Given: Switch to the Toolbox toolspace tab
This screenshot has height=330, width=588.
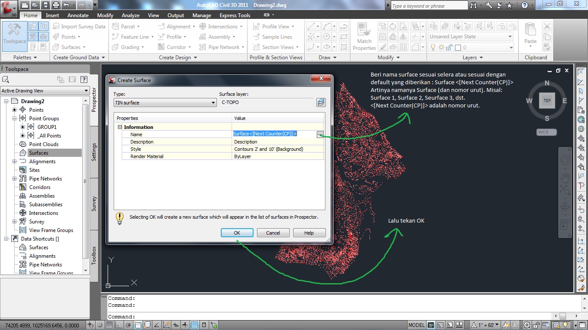Looking at the screenshot, I should pyautogui.click(x=94, y=255).
